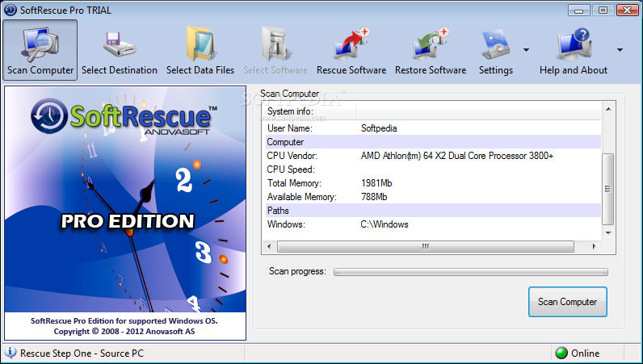Click the Scan progress bar
Image resolution: width=643 pixels, height=364 pixels.
[x=471, y=272]
